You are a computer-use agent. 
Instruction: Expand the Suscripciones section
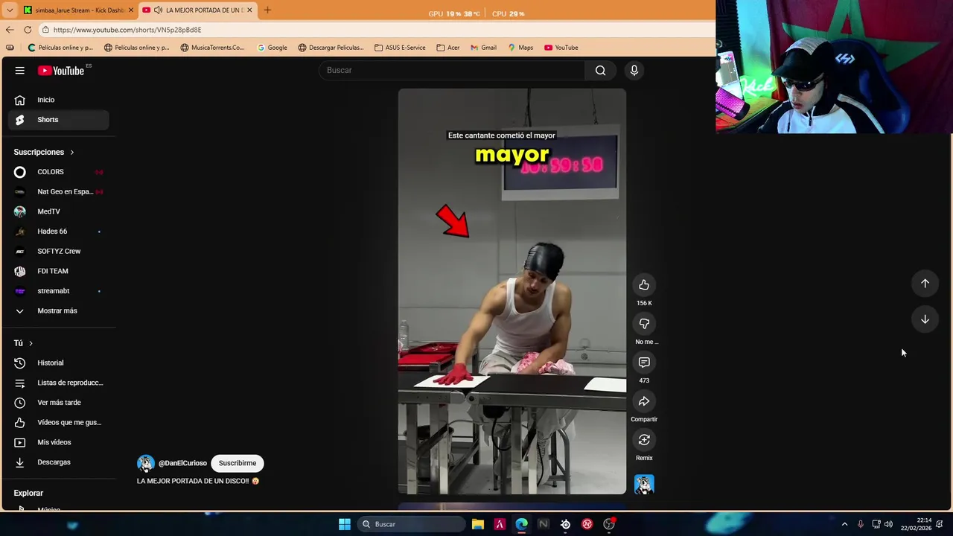44,152
